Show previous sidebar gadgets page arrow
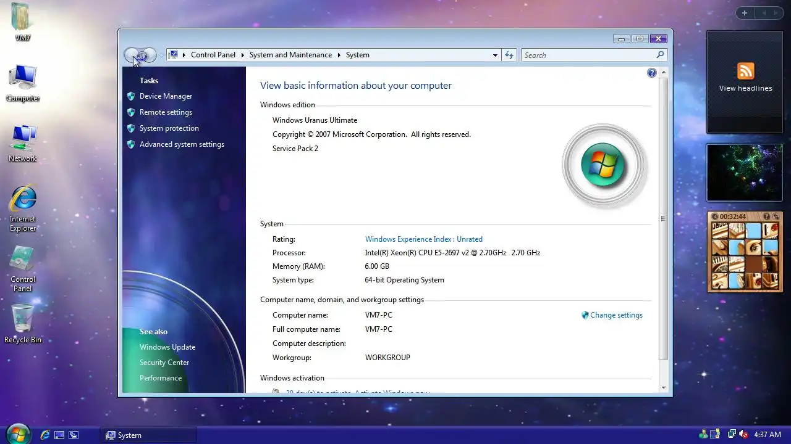The width and height of the screenshot is (791, 444). [x=763, y=13]
